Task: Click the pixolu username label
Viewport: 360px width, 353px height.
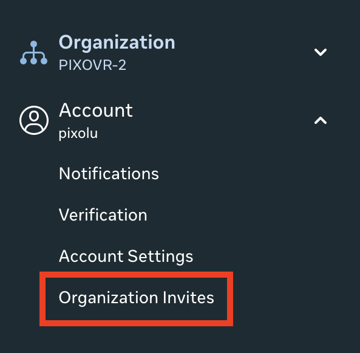Action: coord(78,134)
